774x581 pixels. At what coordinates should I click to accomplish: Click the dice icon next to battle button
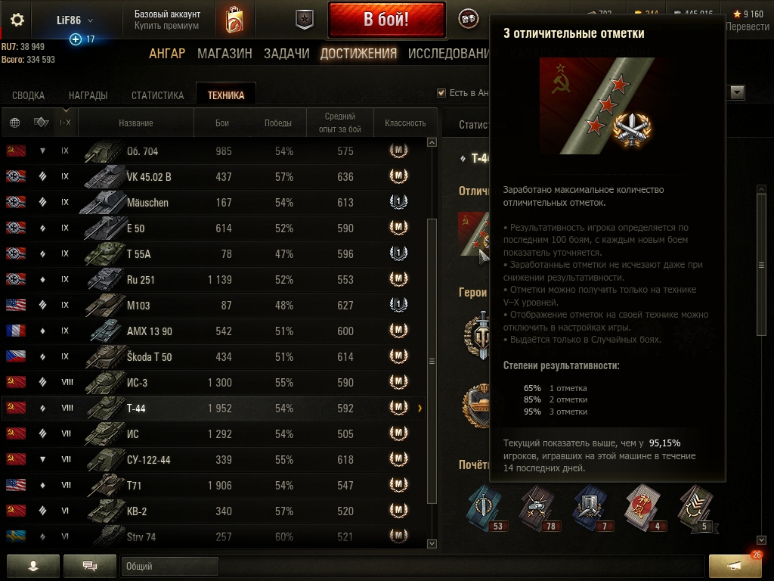(468, 19)
